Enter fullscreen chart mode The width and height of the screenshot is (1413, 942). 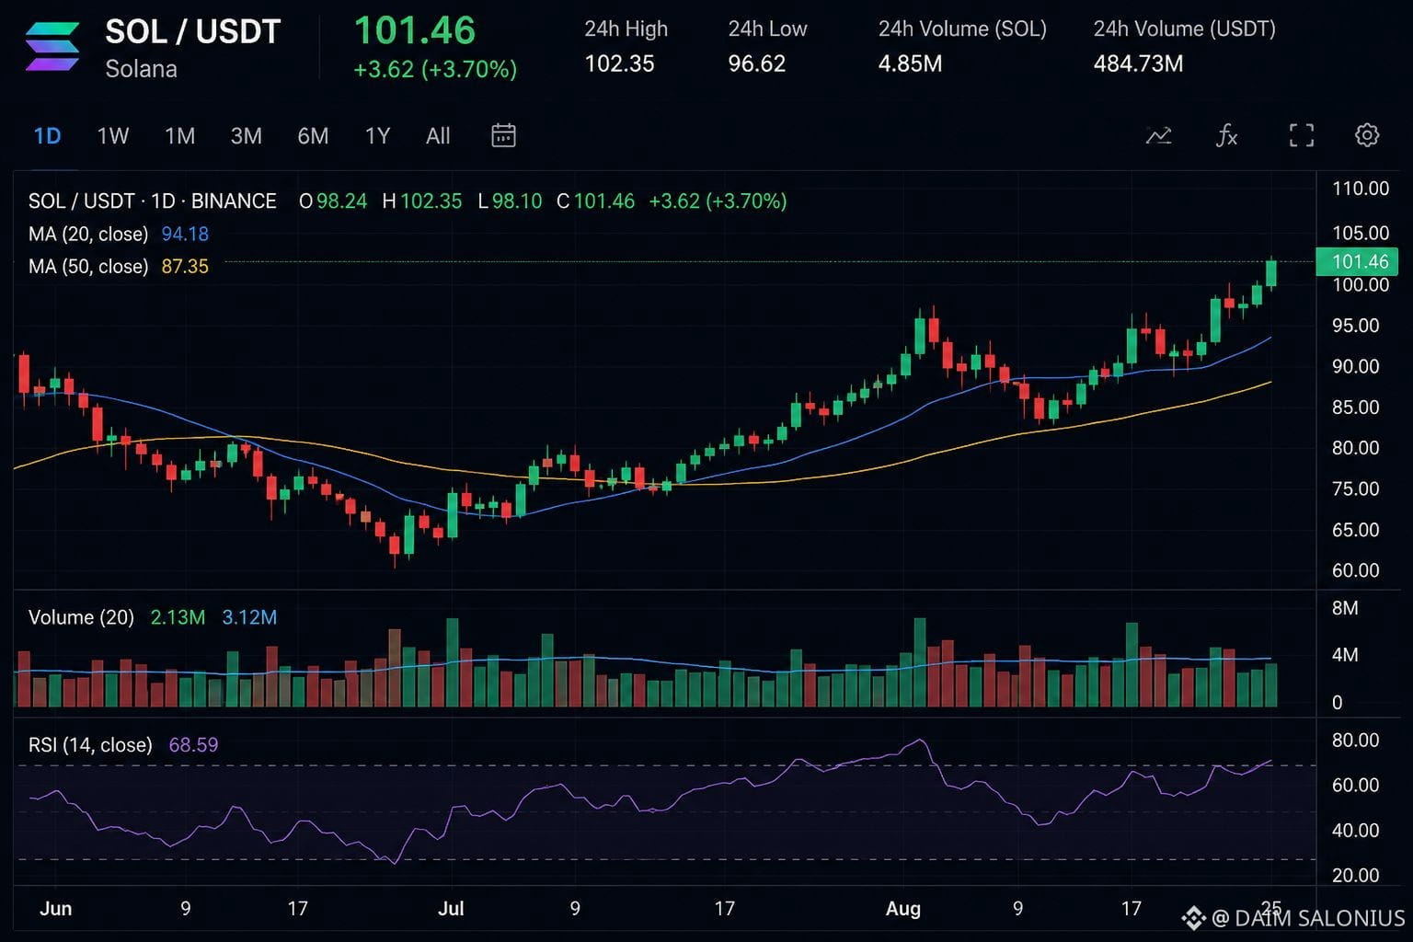pyautogui.click(x=1301, y=136)
